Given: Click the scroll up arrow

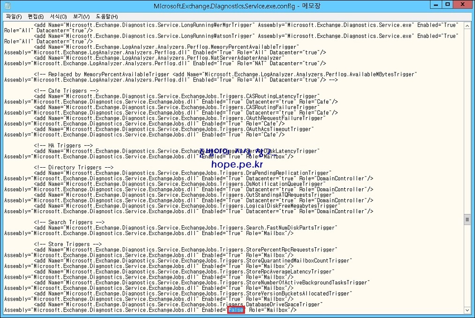Looking at the screenshot, I should tap(467, 26).
